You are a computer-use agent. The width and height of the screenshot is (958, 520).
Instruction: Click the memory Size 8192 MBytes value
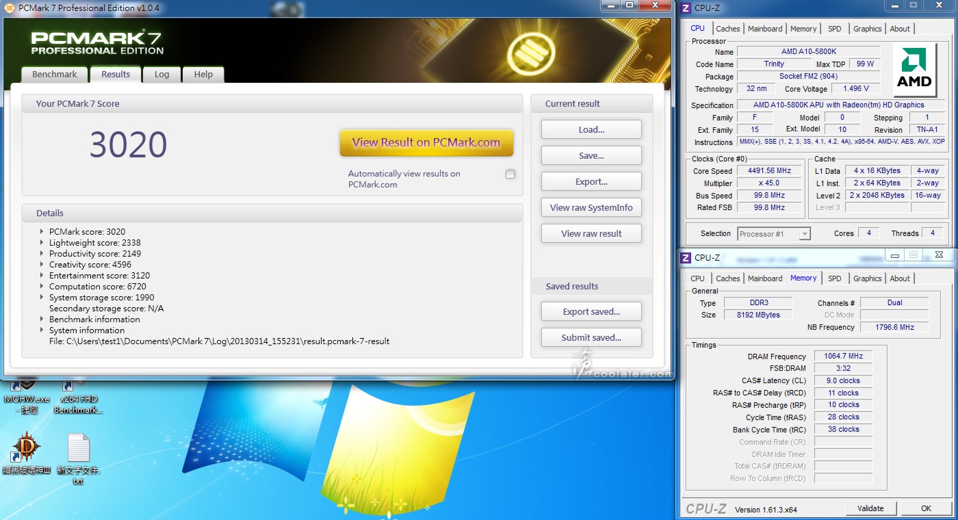tap(757, 315)
